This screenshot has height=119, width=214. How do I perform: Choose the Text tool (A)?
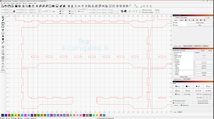(3, 36)
